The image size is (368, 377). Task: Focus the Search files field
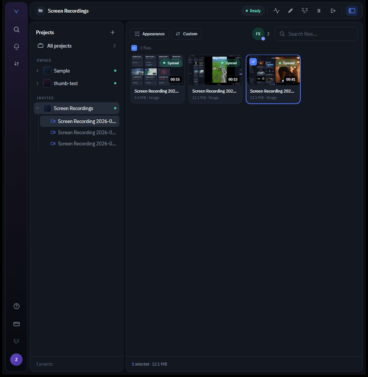click(x=316, y=34)
